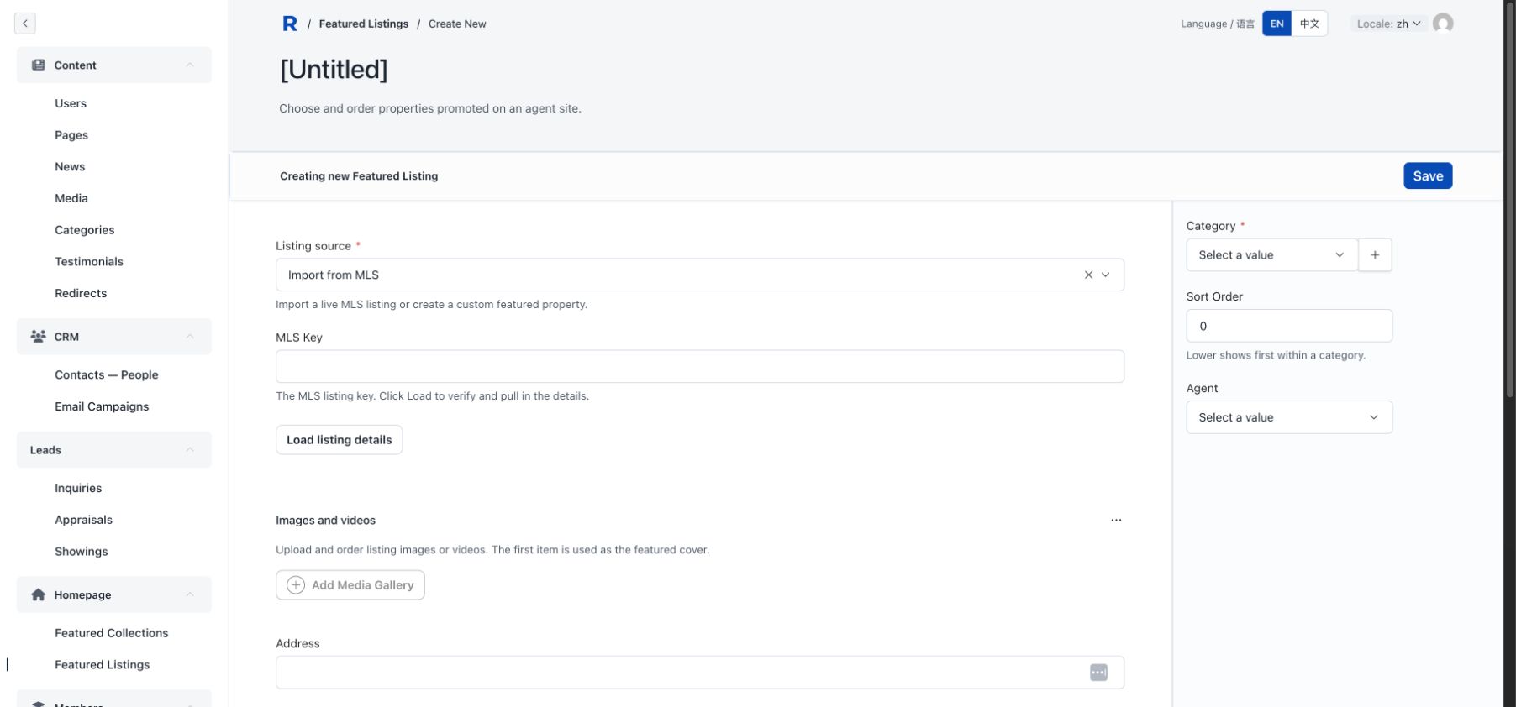Open the user avatar menu
Viewport: 1516px width, 707px height.
(1443, 24)
